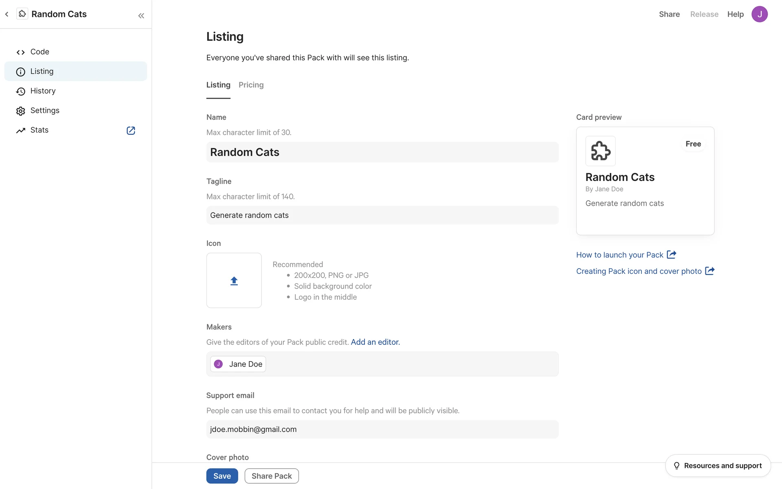Select the Listing tab
782x489 pixels.
coord(218,85)
